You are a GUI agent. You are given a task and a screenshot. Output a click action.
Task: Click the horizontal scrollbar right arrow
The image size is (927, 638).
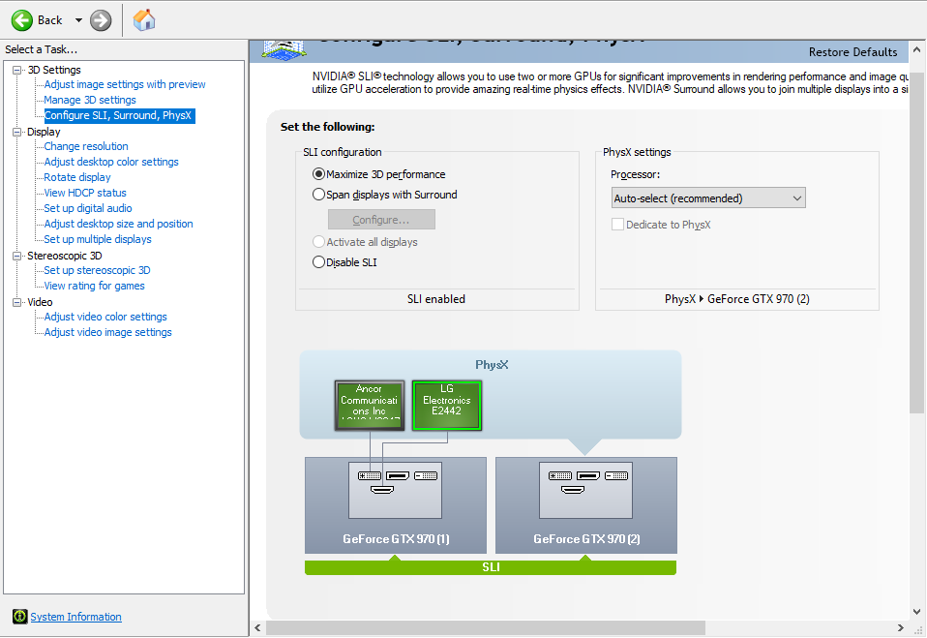[901, 628]
